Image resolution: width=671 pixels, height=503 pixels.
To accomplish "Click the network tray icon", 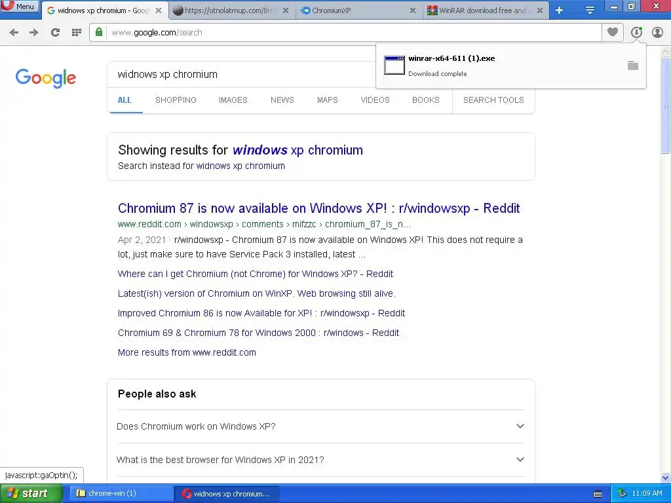I will (x=623, y=494).
